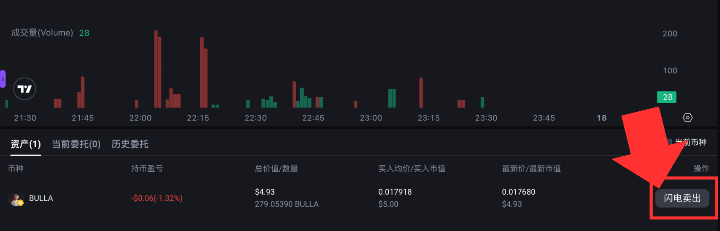Open the 当前委托(0) tab
The image size is (720, 231).
click(76, 144)
